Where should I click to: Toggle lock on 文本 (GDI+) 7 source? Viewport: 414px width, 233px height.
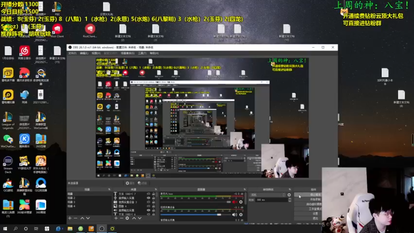click(x=153, y=194)
